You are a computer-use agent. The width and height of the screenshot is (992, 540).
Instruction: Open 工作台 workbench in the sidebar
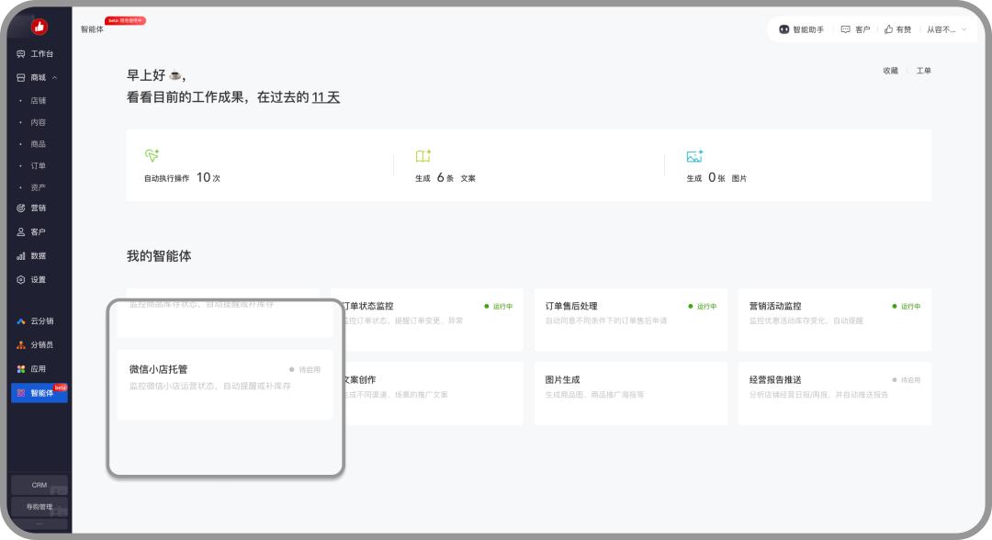click(37, 54)
